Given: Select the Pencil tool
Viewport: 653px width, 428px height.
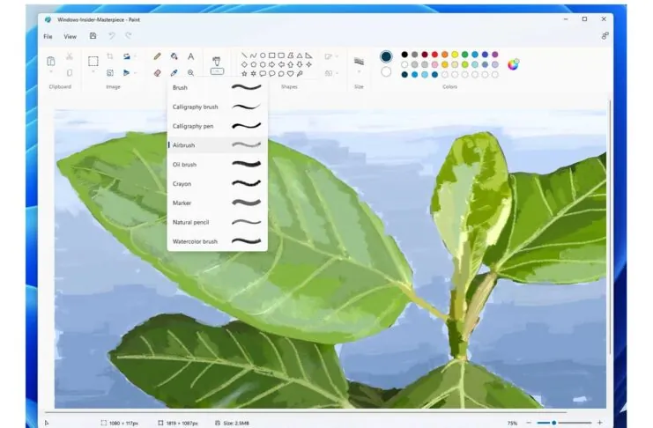Looking at the screenshot, I should tap(157, 56).
